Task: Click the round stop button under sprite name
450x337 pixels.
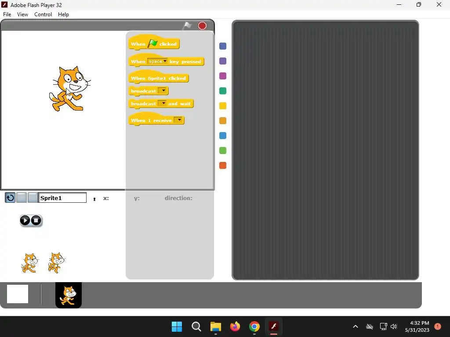Action: point(36,220)
